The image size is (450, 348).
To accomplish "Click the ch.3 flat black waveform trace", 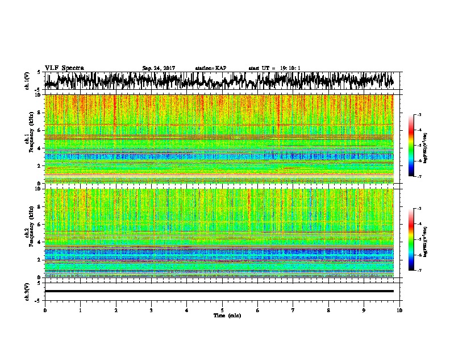I will pos(219,291).
